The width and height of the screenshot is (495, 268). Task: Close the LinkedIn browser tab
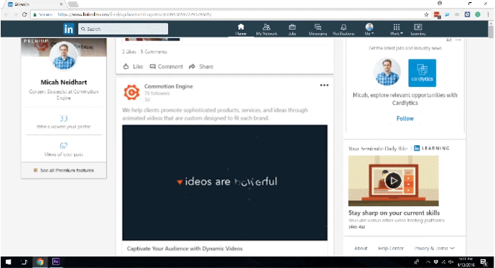point(61,4)
